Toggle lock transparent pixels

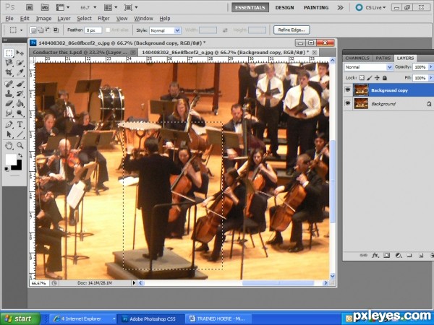click(x=362, y=78)
